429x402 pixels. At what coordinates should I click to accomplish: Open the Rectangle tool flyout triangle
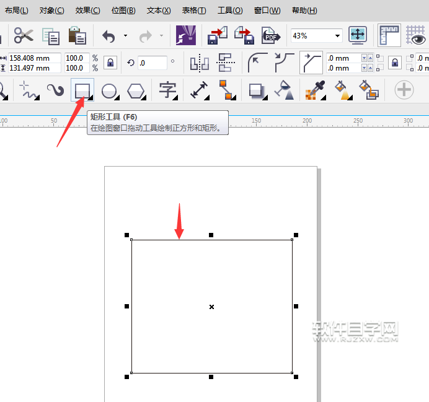[91, 98]
